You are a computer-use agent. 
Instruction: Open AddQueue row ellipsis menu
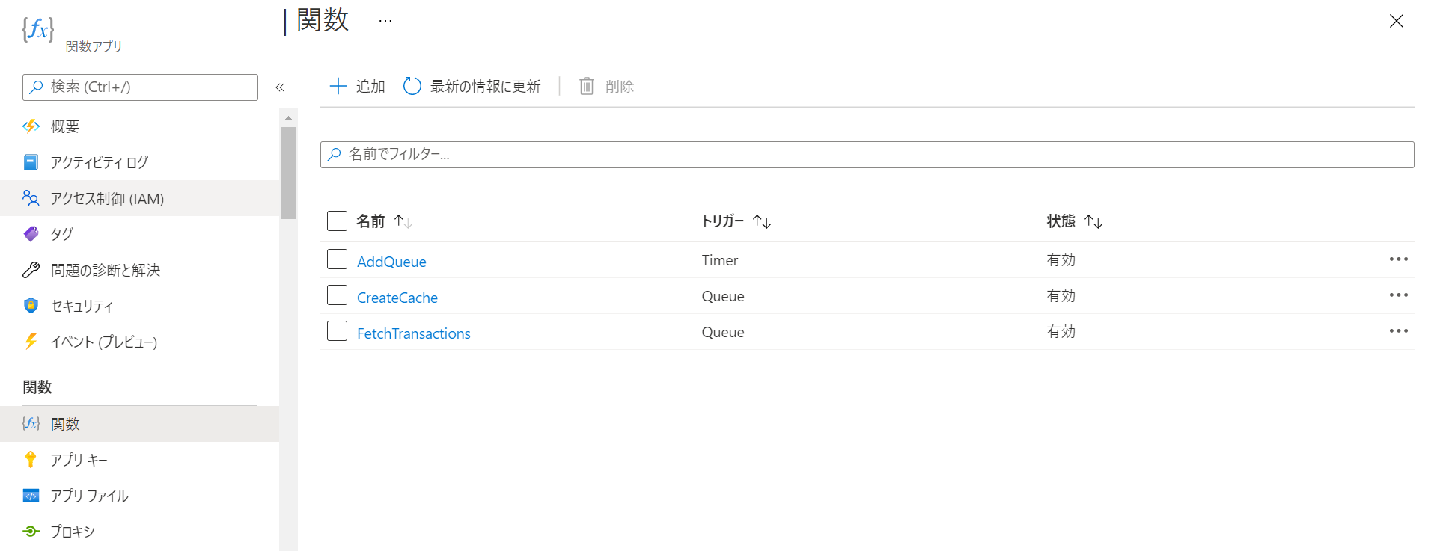[x=1398, y=259]
